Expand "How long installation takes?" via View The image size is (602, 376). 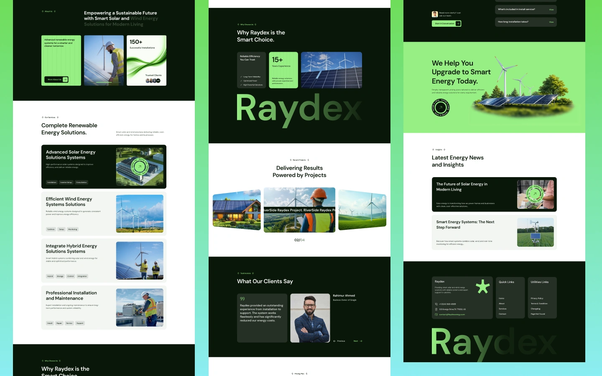tap(551, 22)
